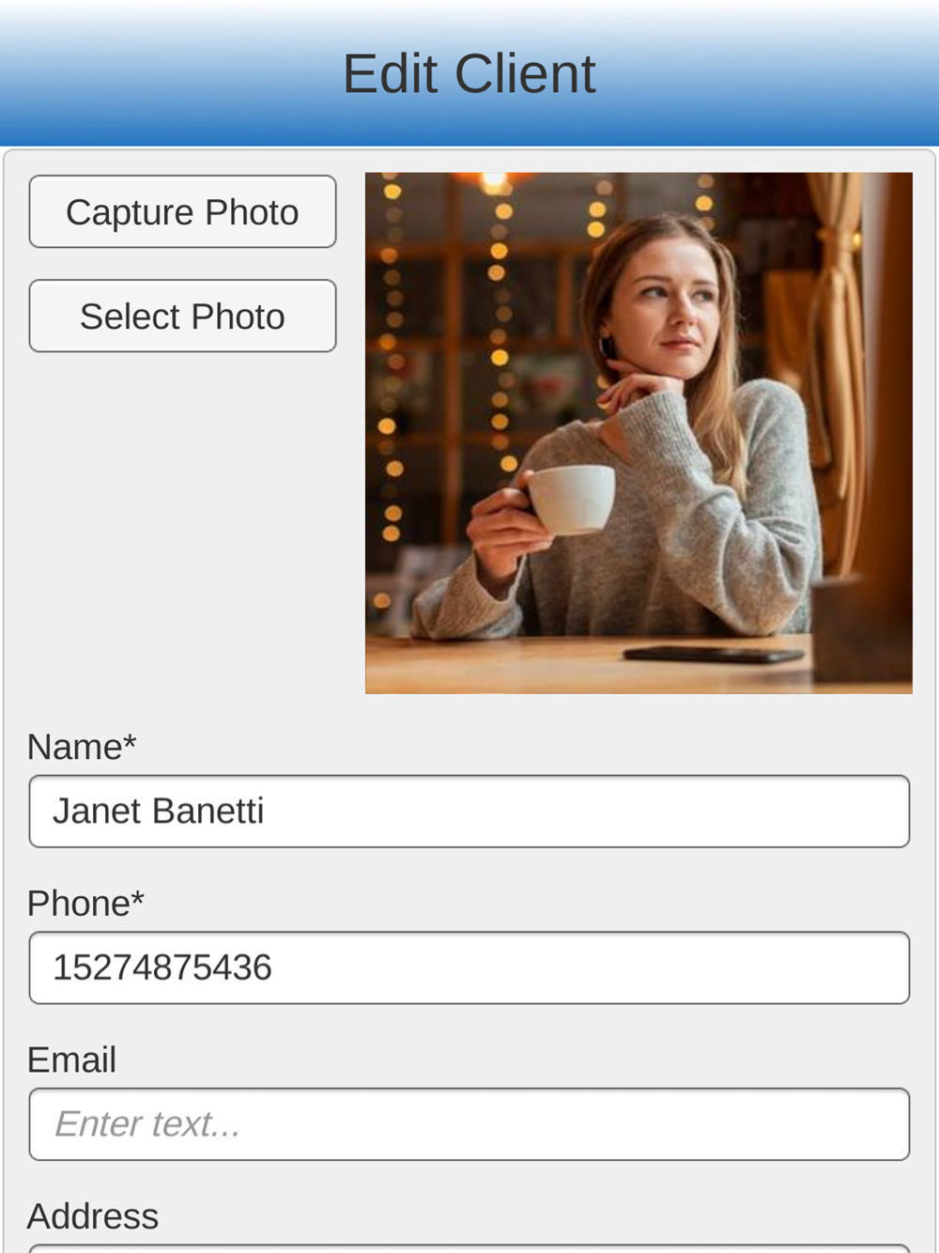Screen dimensions: 939x1253
Task: Click the empty gray area below Select Photo
Action: (x=182, y=526)
